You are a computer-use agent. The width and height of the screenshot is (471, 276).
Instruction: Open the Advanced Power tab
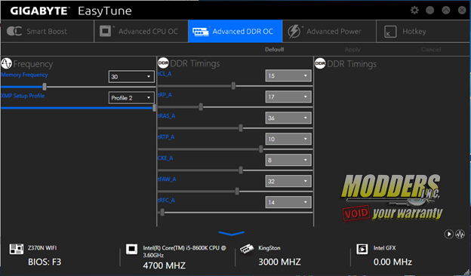point(329,31)
